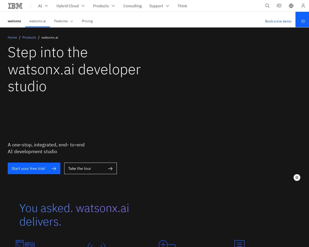Click the 'A one-stop, integrated' description text

pos(46,148)
